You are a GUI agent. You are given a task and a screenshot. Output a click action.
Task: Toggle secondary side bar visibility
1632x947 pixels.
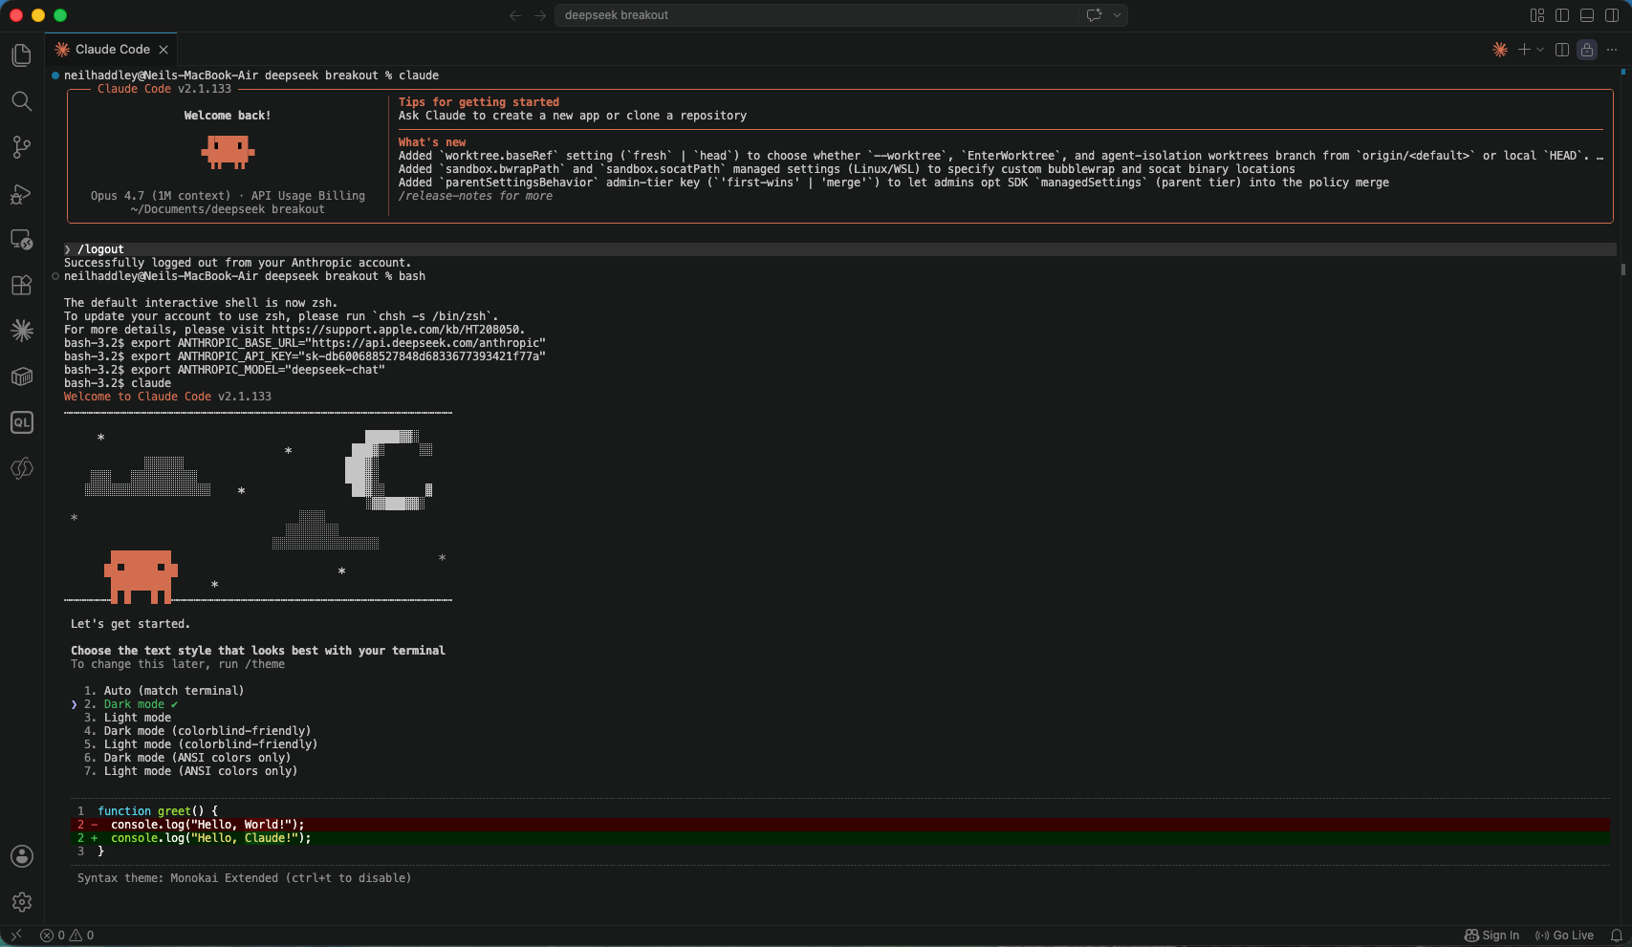pos(1612,15)
